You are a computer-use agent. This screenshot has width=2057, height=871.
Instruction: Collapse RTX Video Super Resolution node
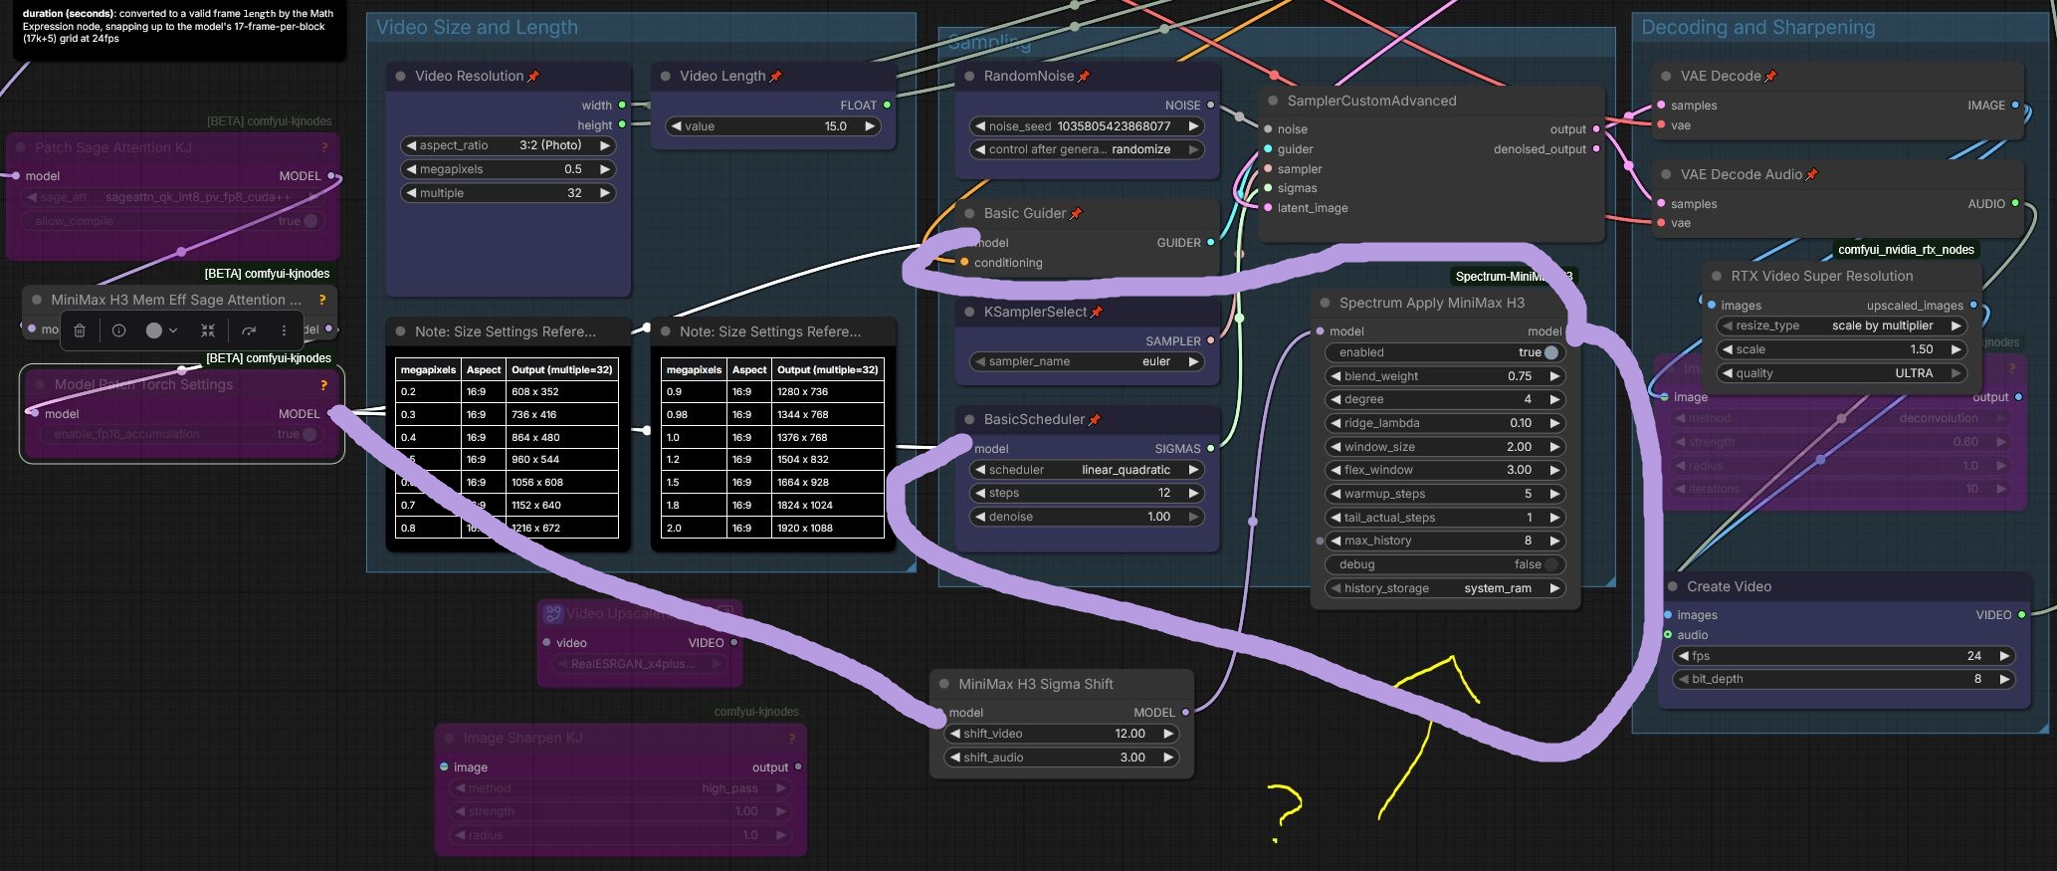tap(1717, 277)
